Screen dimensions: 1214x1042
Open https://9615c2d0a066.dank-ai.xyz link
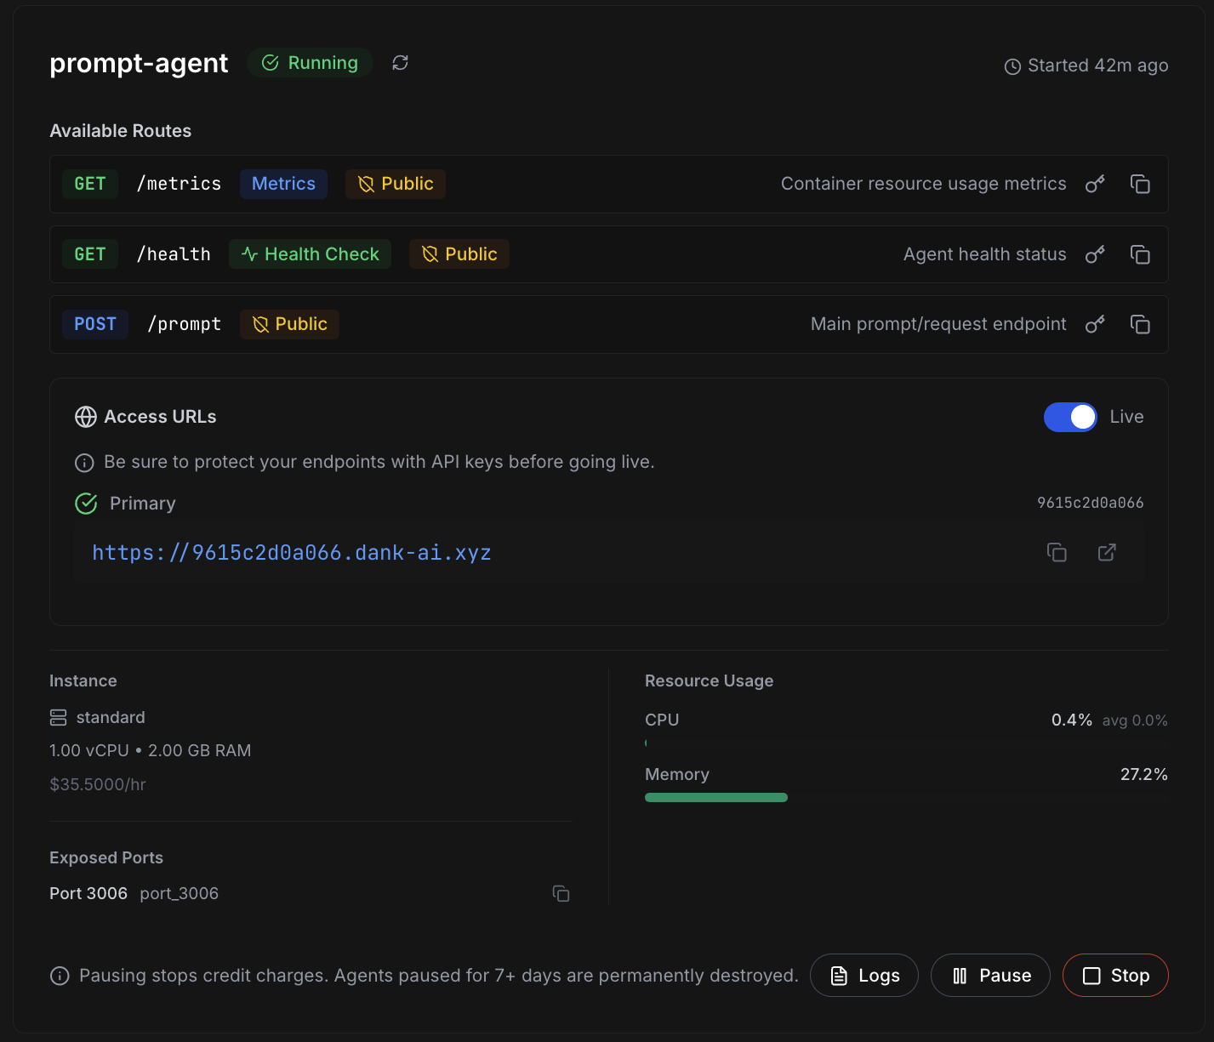click(291, 552)
